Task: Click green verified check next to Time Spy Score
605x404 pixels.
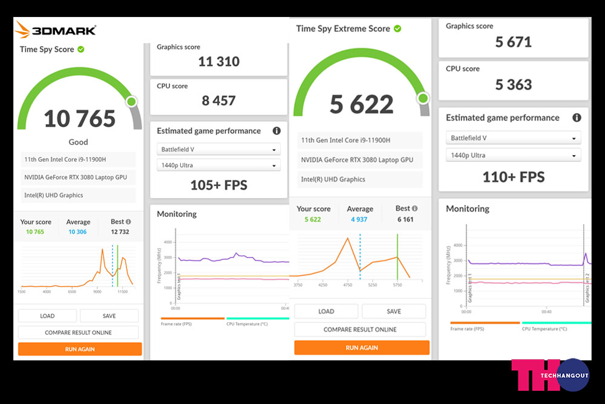Action: click(x=81, y=50)
